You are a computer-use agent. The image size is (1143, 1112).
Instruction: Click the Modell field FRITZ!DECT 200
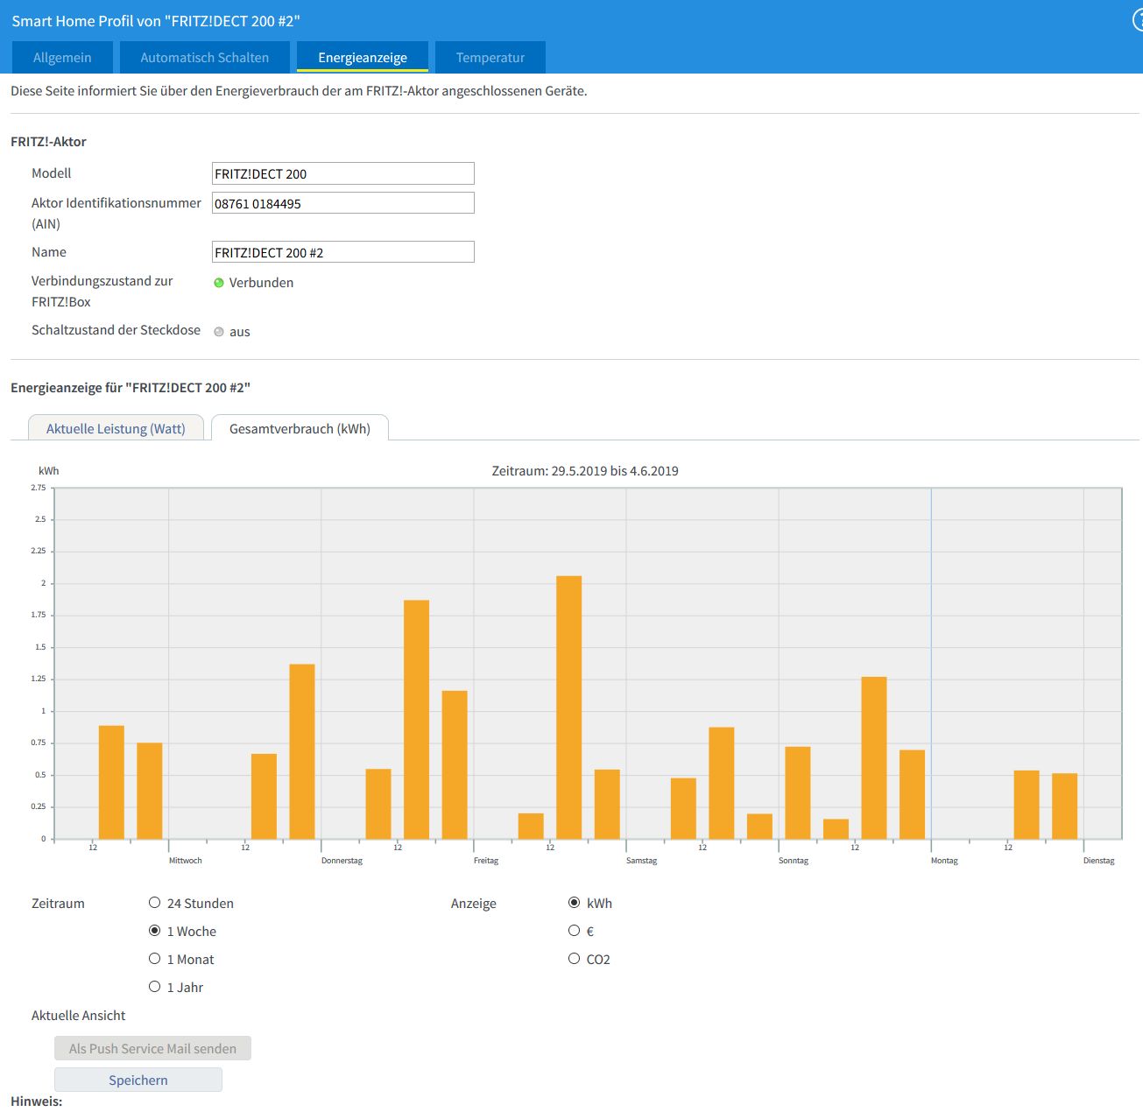point(343,173)
